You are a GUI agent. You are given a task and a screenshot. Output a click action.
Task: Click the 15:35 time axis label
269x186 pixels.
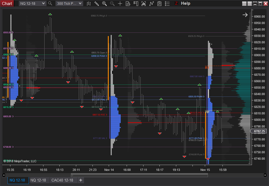click(10, 170)
